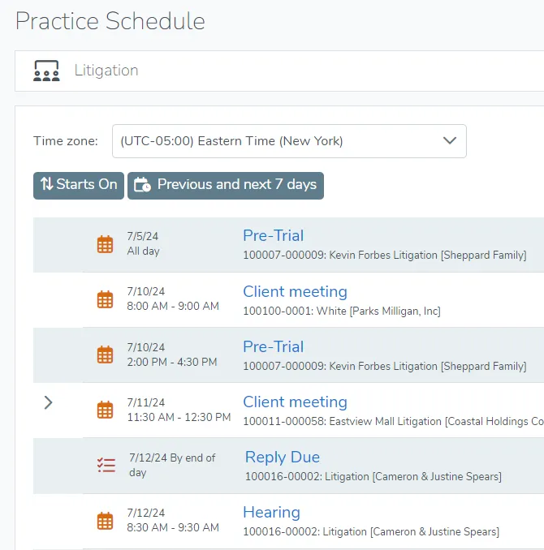Click calendar icon for 2:00 PM Pre-Trial
Image resolution: width=544 pixels, height=550 pixels.
[105, 354]
